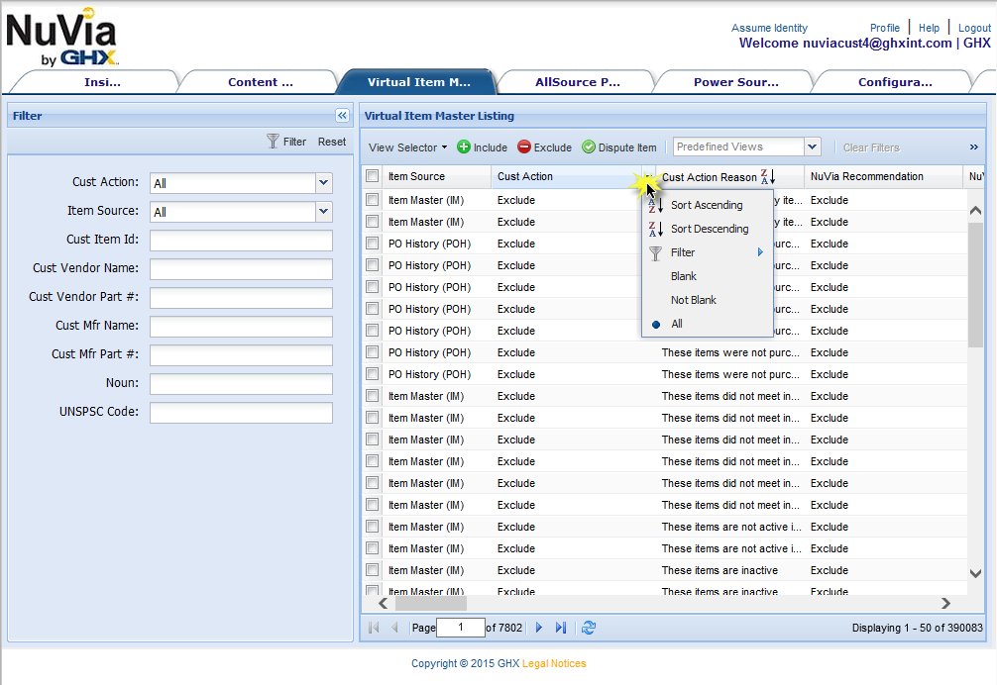997x685 pixels.
Task: Click the page number input box
Action: click(461, 628)
